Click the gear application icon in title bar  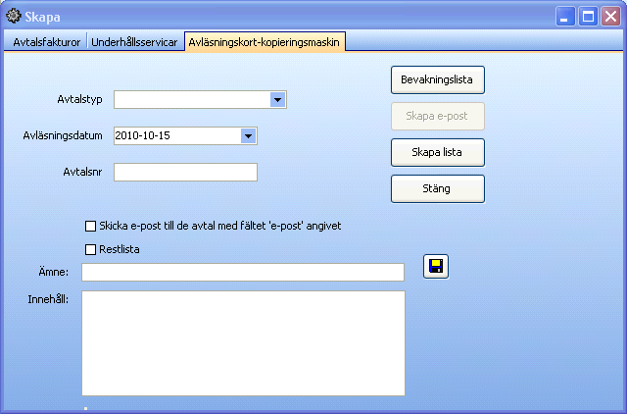tap(14, 16)
